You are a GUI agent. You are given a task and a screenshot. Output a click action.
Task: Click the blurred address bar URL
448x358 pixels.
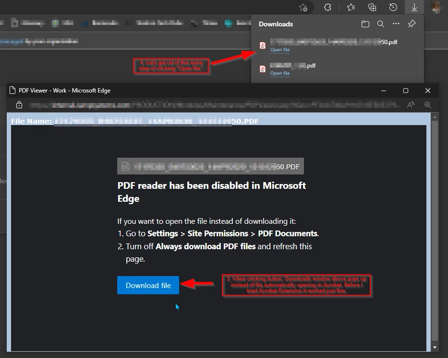tap(215, 105)
